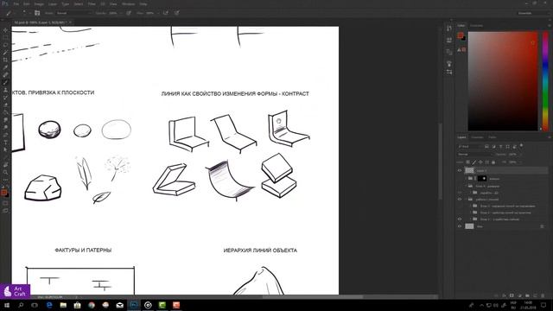This screenshot has width=553, height=311.
Task: Click Create new group folder icon
Action: coord(527,295)
